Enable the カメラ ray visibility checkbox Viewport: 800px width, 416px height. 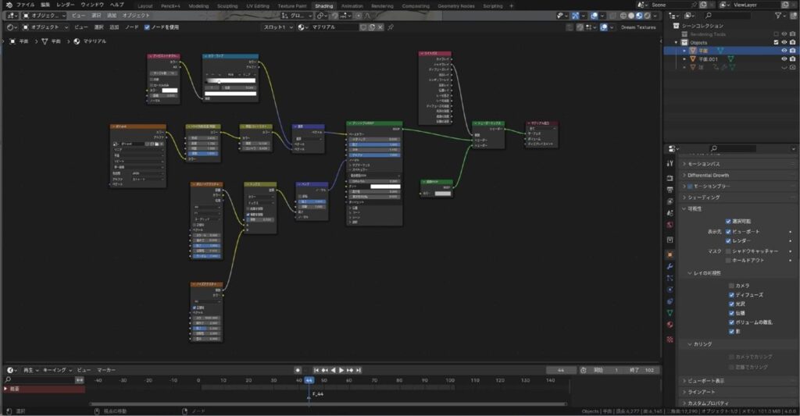tap(731, 286)
